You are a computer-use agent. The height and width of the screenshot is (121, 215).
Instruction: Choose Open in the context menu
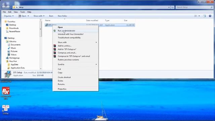point(76,27)
